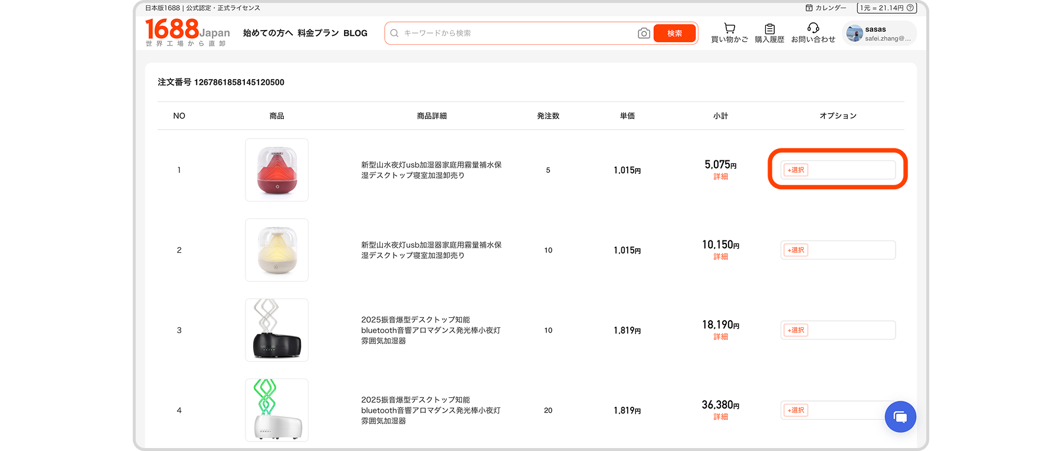The width and height of the screenshot is (1062, 451).
Task: Go to the 料金プラン page
Action: pyautogui.click(x=318, y=34)
